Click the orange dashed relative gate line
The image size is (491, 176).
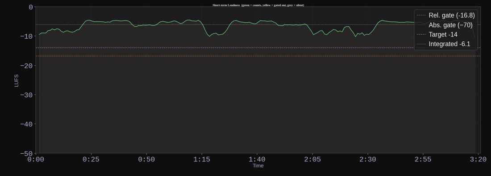(258, 56)
